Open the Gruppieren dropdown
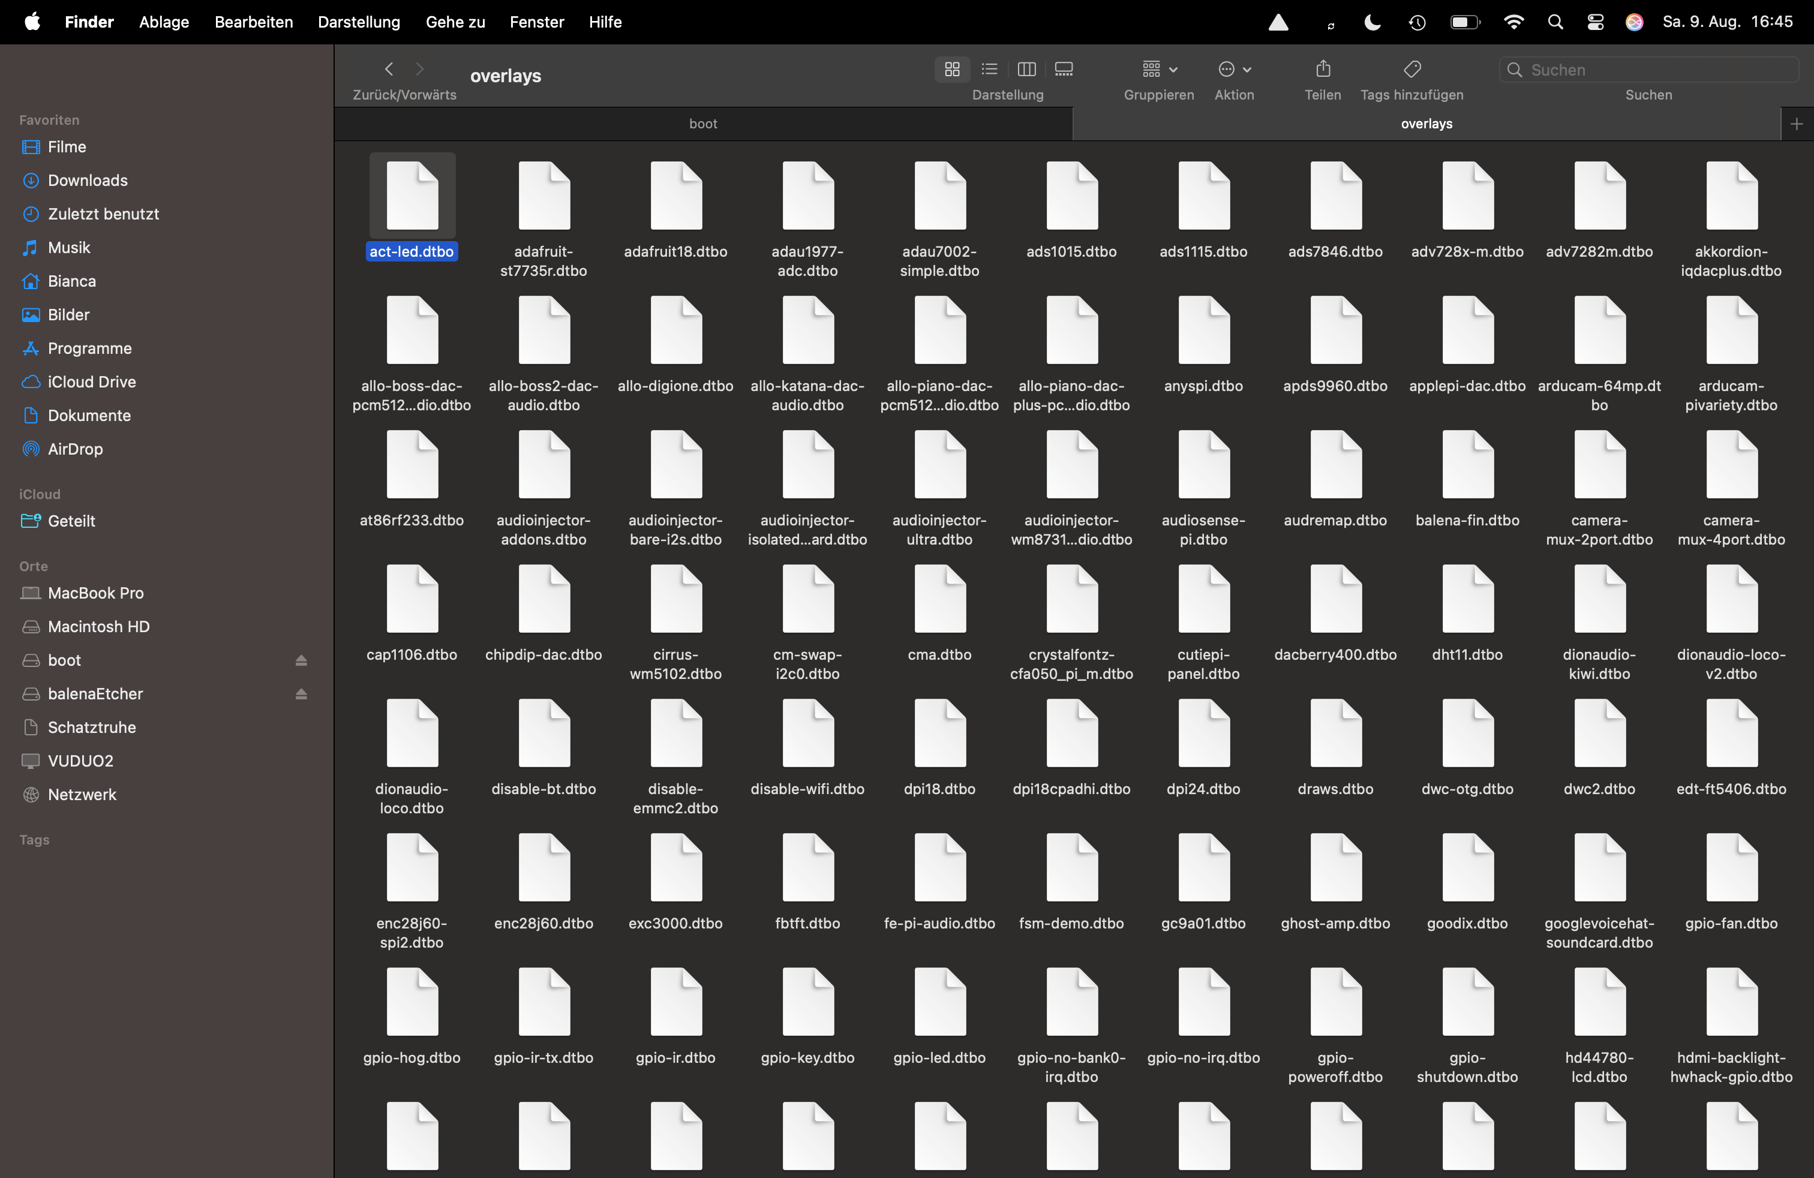Image resolution: width=1814 pixels, height=1178 pixels. 1160,70
